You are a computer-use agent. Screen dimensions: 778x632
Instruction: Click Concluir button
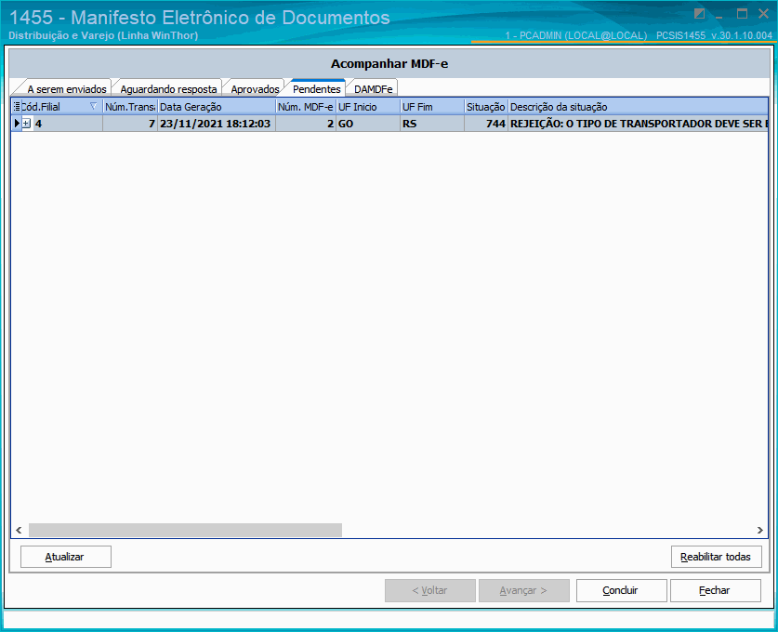pos(621,590)
